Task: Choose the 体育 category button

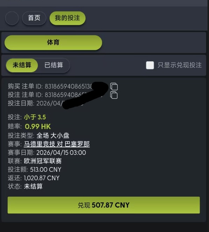Action: point(53,42)
